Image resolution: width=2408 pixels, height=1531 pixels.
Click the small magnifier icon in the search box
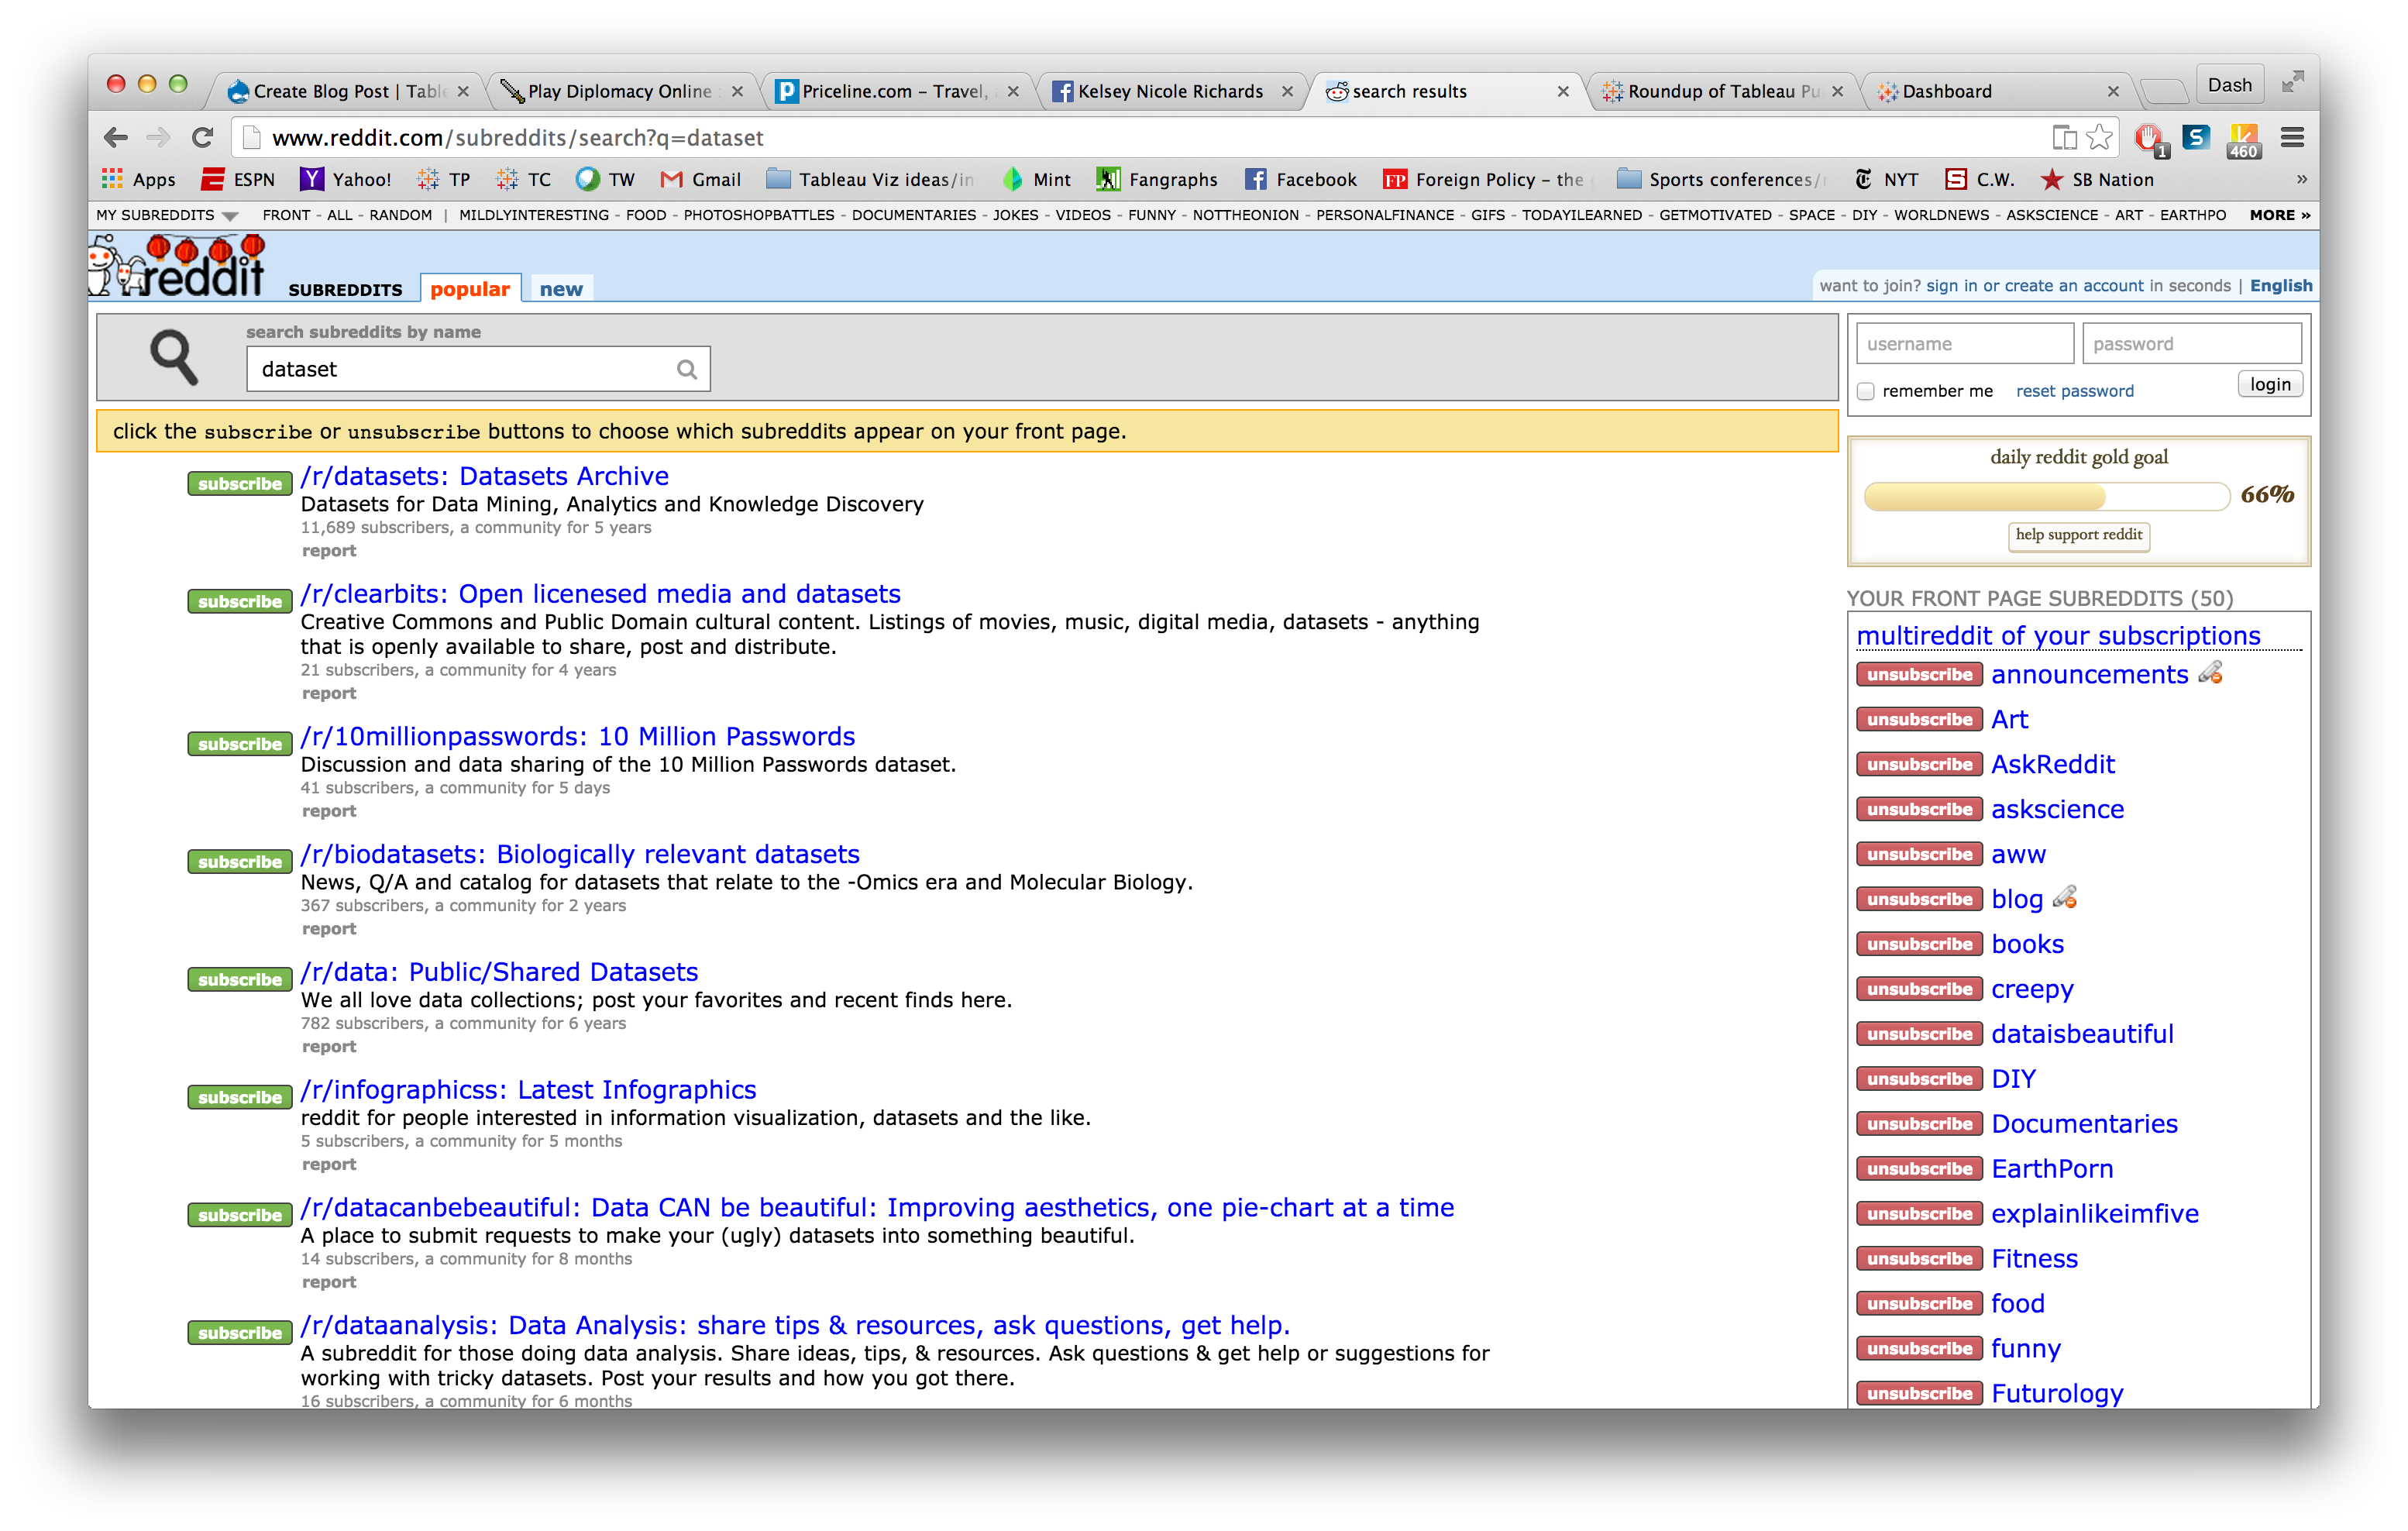point(686,370)
